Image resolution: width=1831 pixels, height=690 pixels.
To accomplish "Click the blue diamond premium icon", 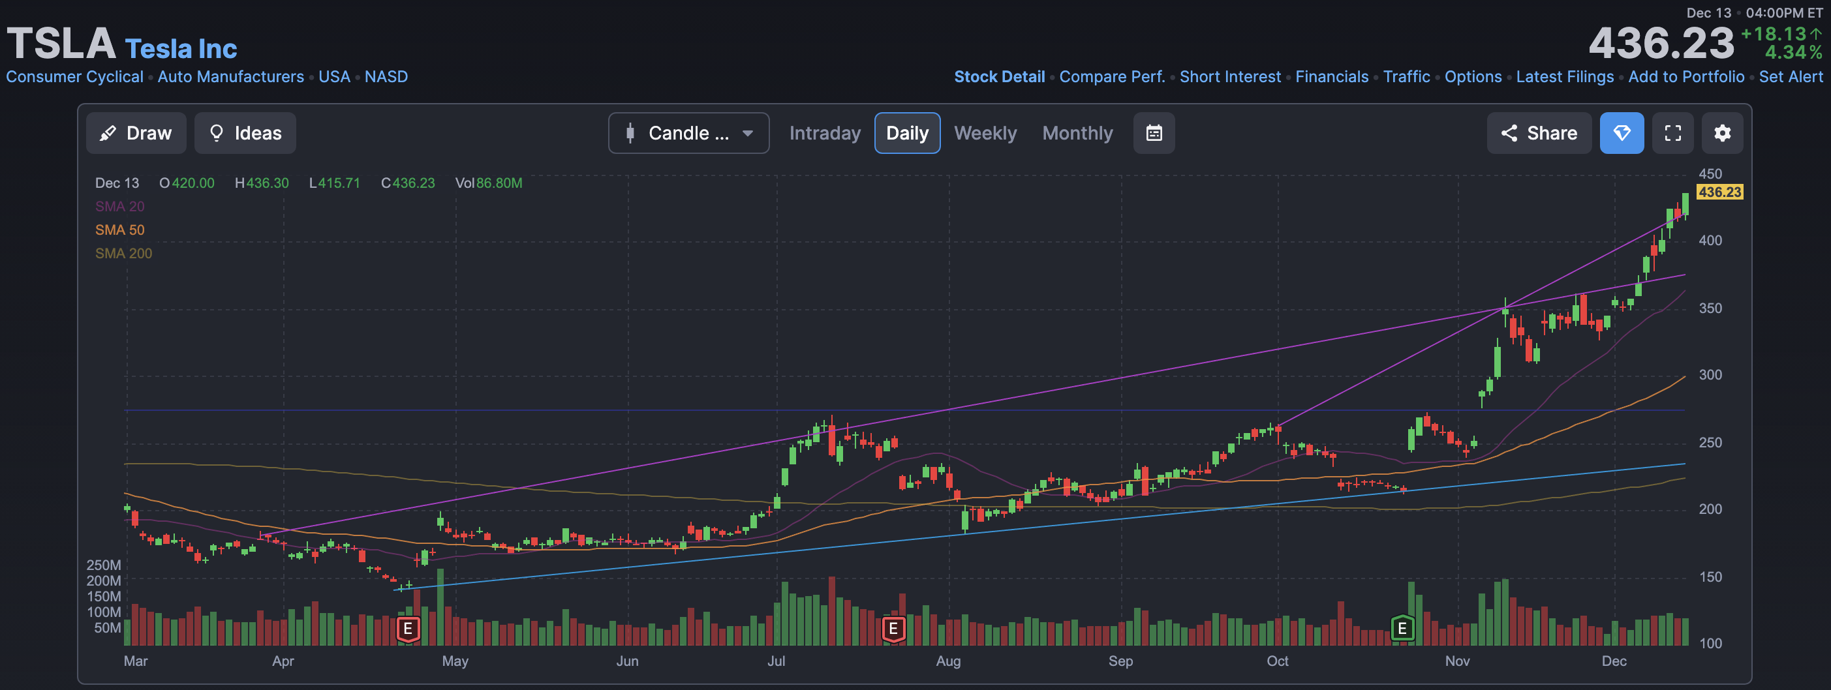I will coord(1622,133).
